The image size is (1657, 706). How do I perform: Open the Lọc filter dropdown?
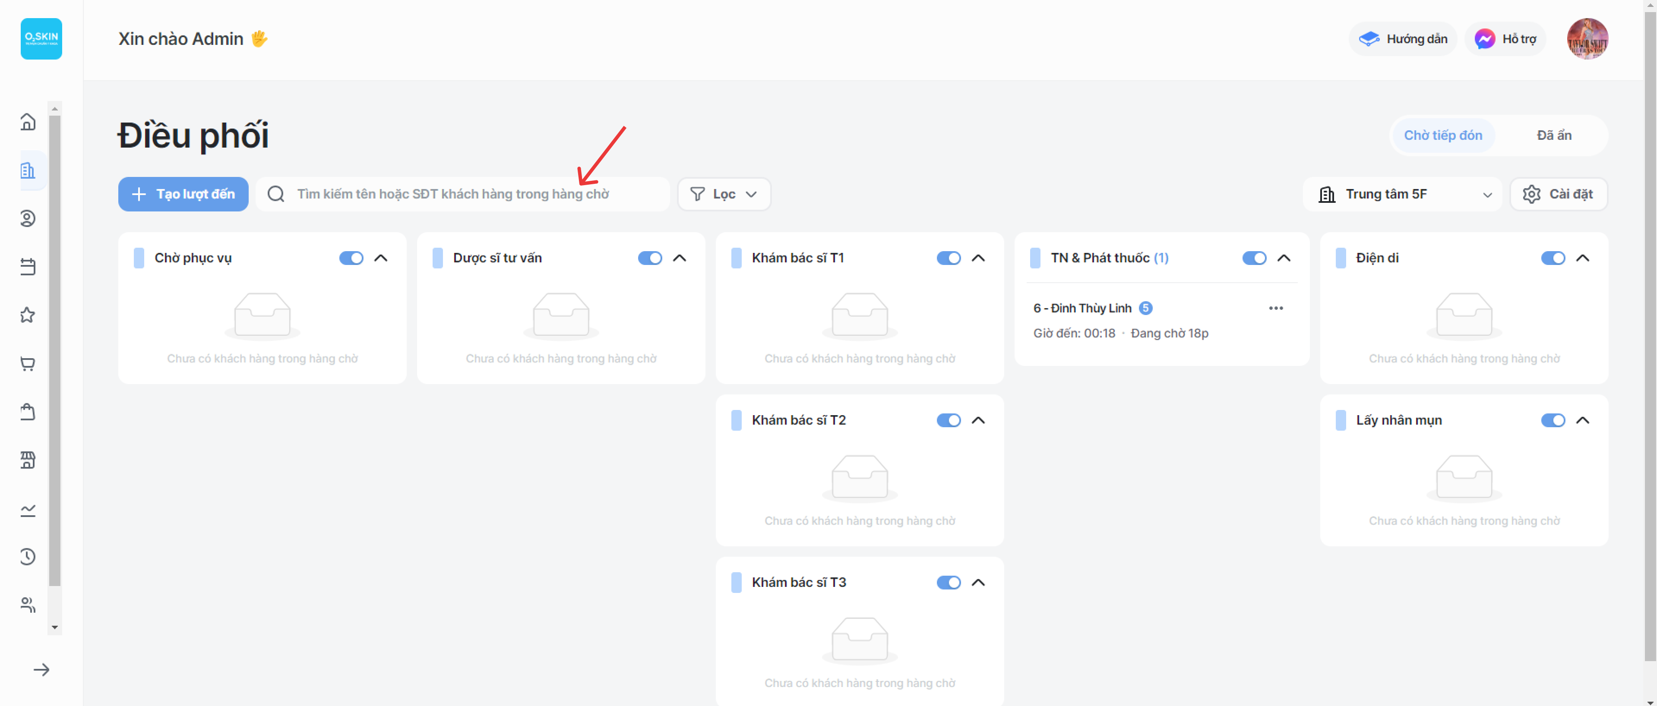(x=724, y=194)
